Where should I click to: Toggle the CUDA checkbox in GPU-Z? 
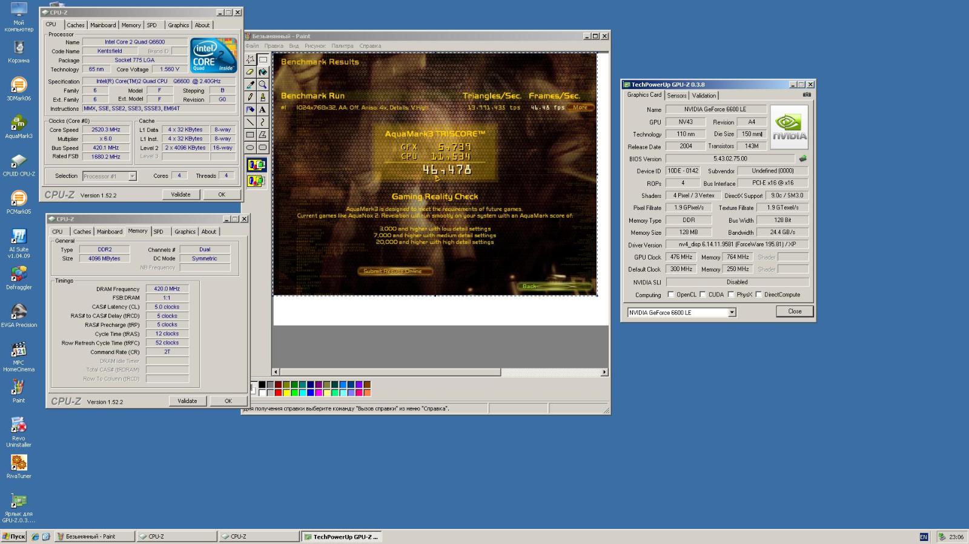703,295
